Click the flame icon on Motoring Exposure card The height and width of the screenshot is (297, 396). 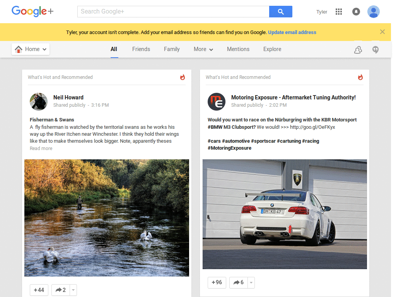(x=360, y=77)
